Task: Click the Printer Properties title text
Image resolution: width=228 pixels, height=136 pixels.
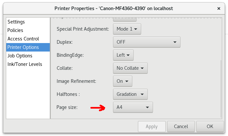Action: [114, 8]
